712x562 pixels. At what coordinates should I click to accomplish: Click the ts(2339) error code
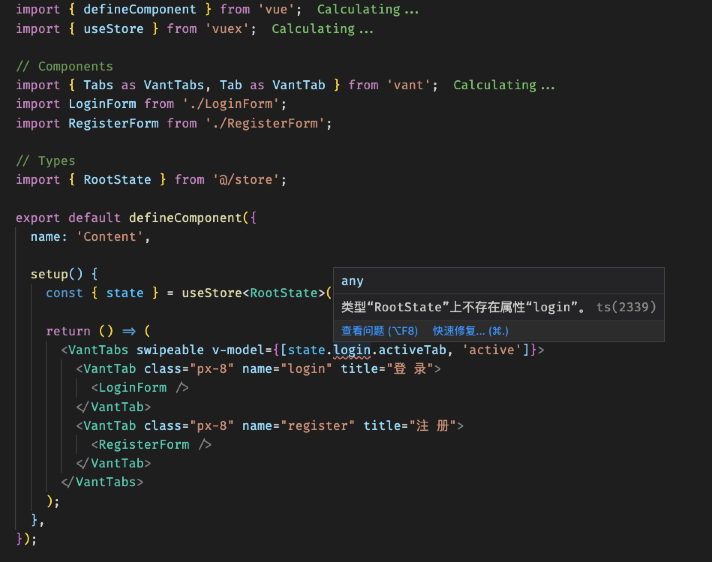(626, 307)
